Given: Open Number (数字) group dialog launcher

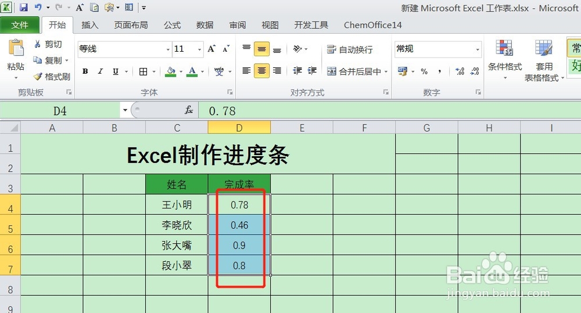Looking at the screenshot, I should click(478, 92).
